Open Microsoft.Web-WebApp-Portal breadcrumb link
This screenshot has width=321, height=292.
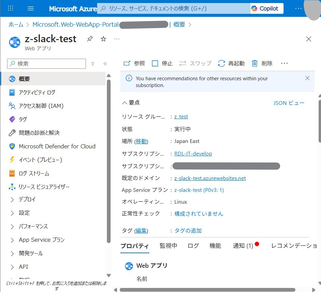(76, 25)
